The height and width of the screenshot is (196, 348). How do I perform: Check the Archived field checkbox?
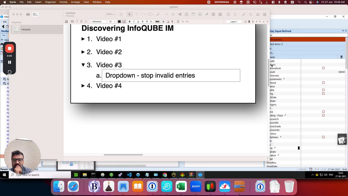click(323, 82)
